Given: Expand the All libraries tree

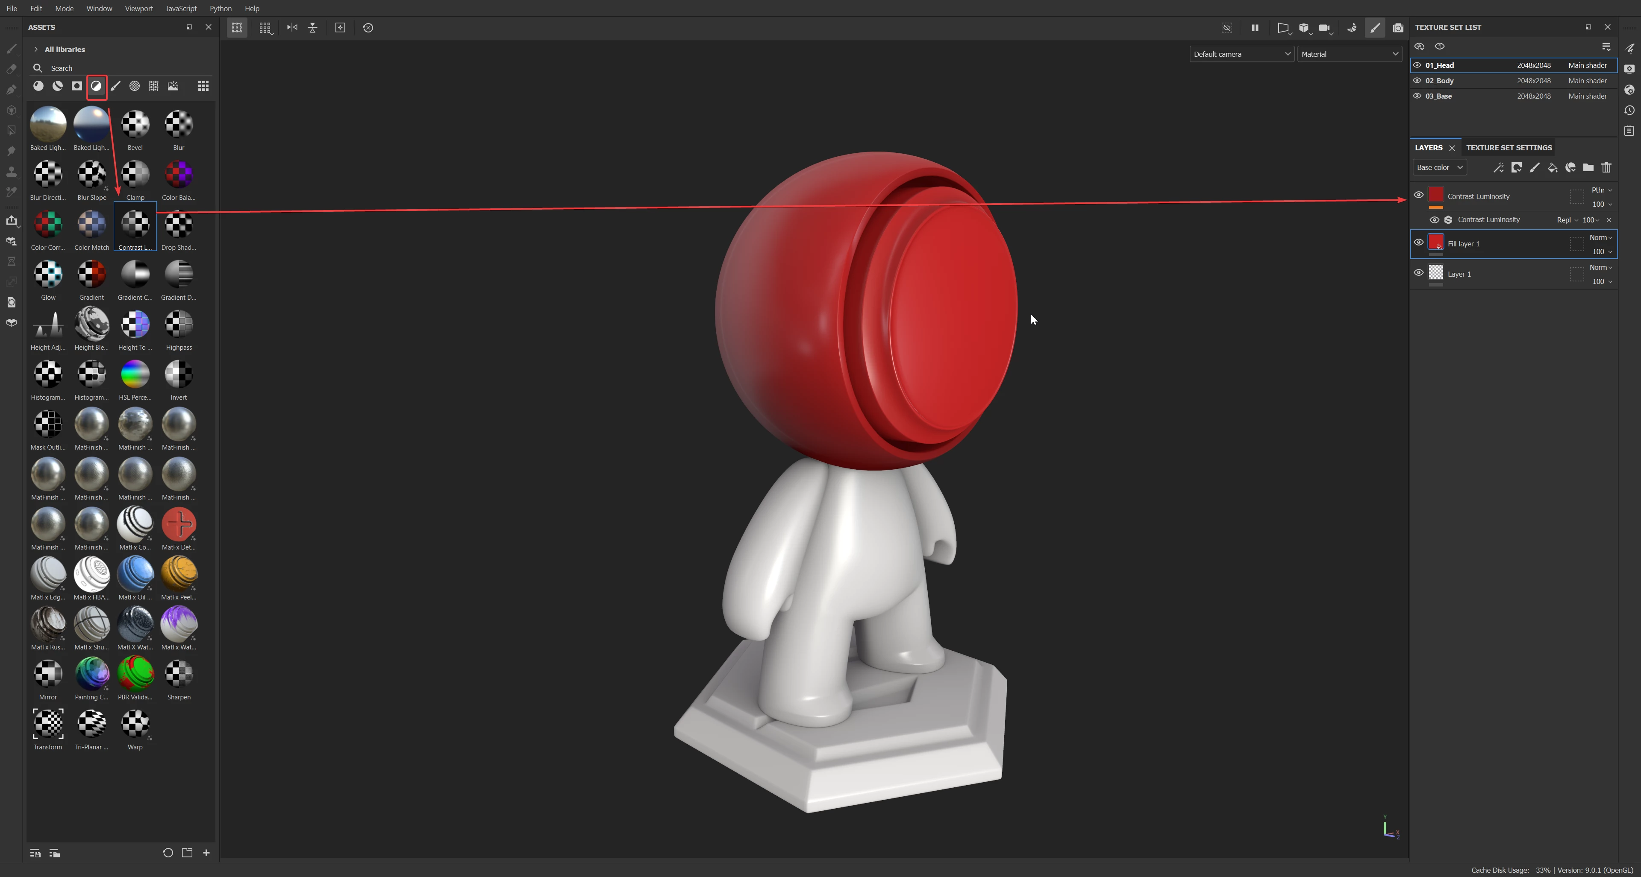Looking at the screenshot, I should tap(35, 49).
